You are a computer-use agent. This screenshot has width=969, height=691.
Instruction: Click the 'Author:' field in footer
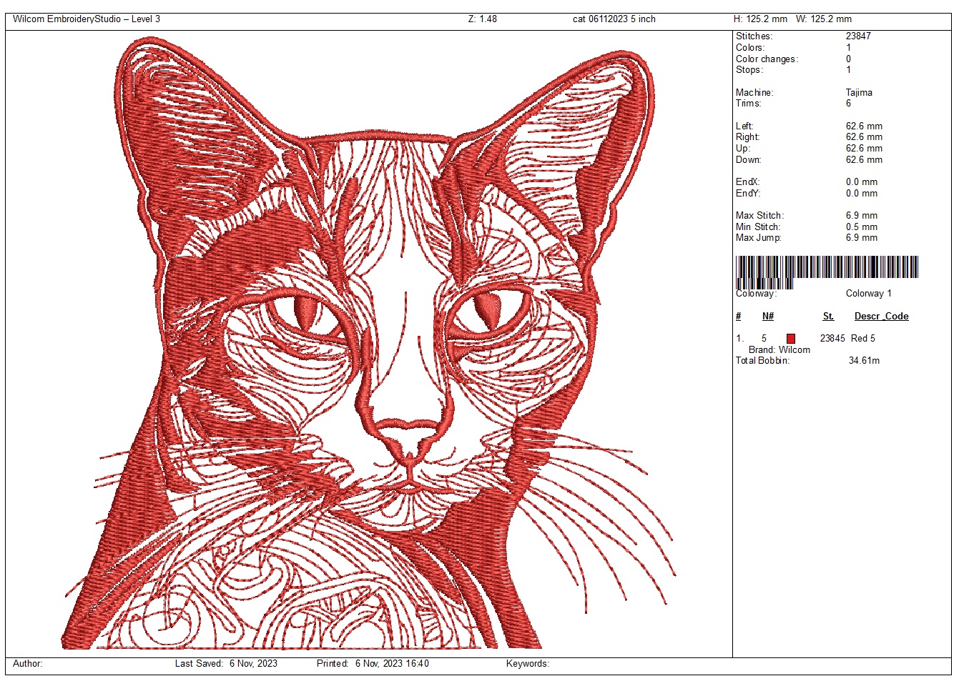pyautogui.click(x=28, y=664)
